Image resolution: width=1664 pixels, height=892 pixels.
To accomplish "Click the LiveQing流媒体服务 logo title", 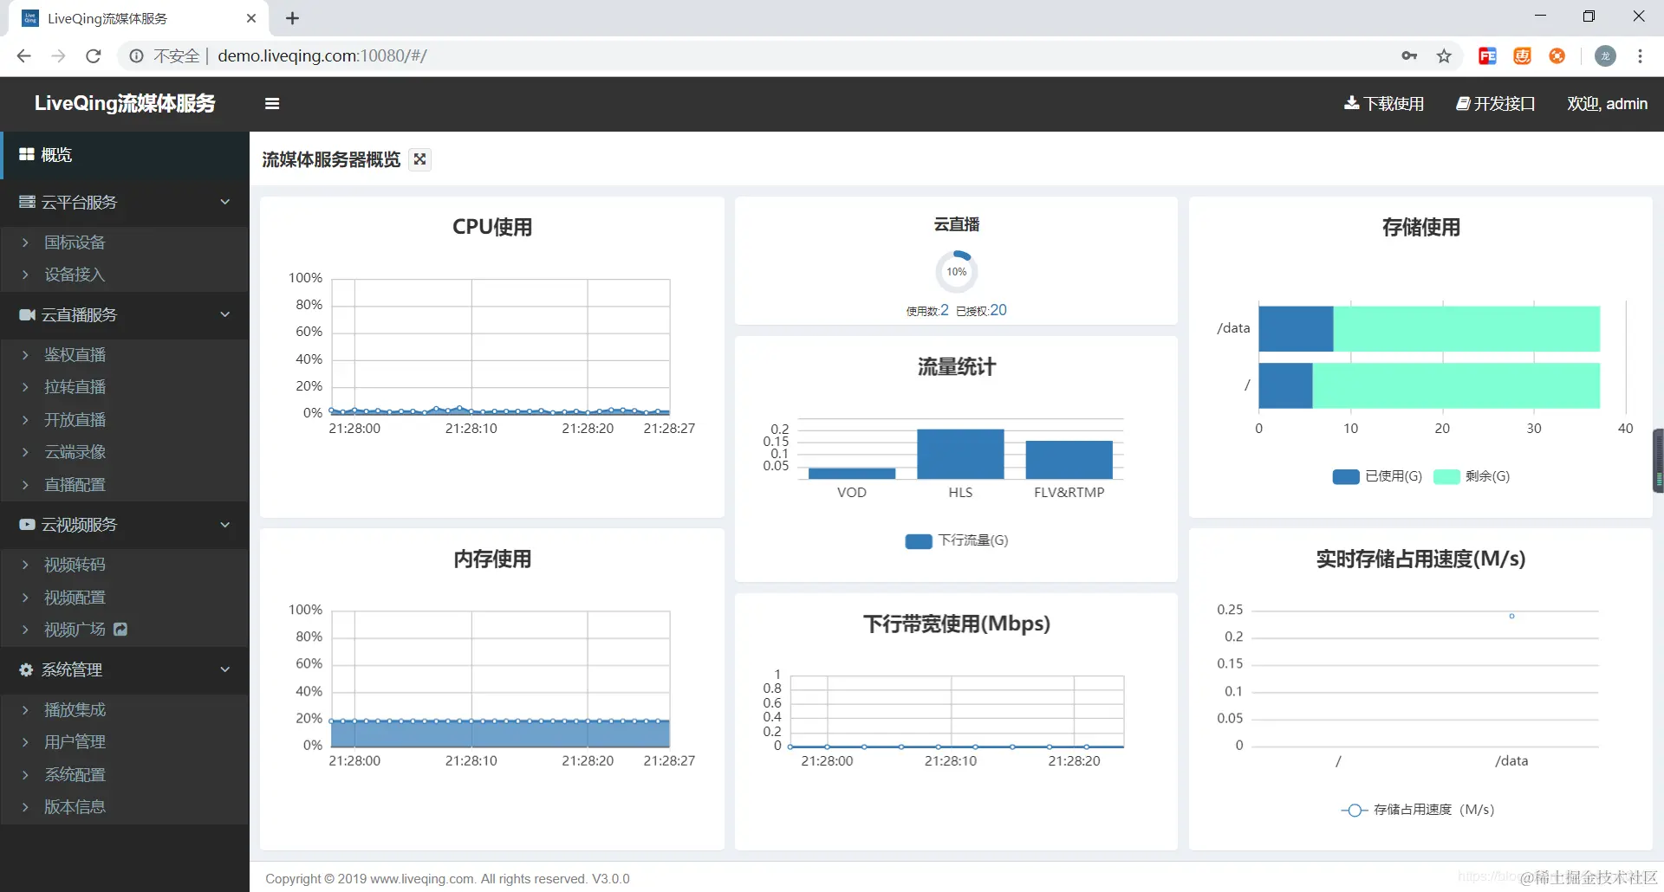I will click(x=125, y=103).
